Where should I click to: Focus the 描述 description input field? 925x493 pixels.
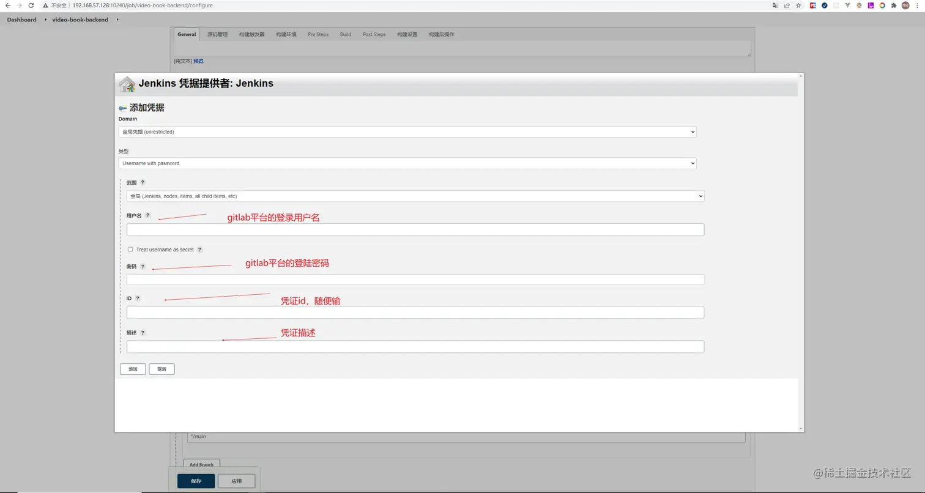coord(415,346)
